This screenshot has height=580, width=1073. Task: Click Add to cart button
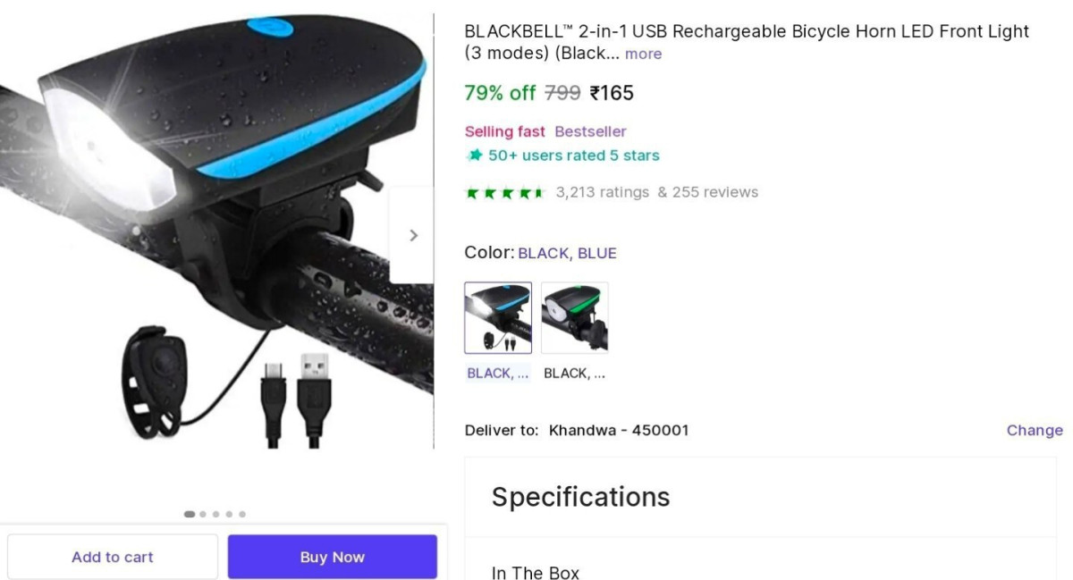[113, 557]
